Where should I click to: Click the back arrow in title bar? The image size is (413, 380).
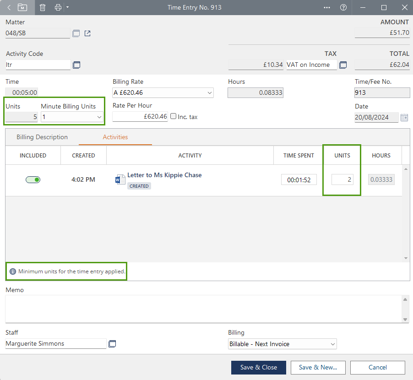click(9, 7)
